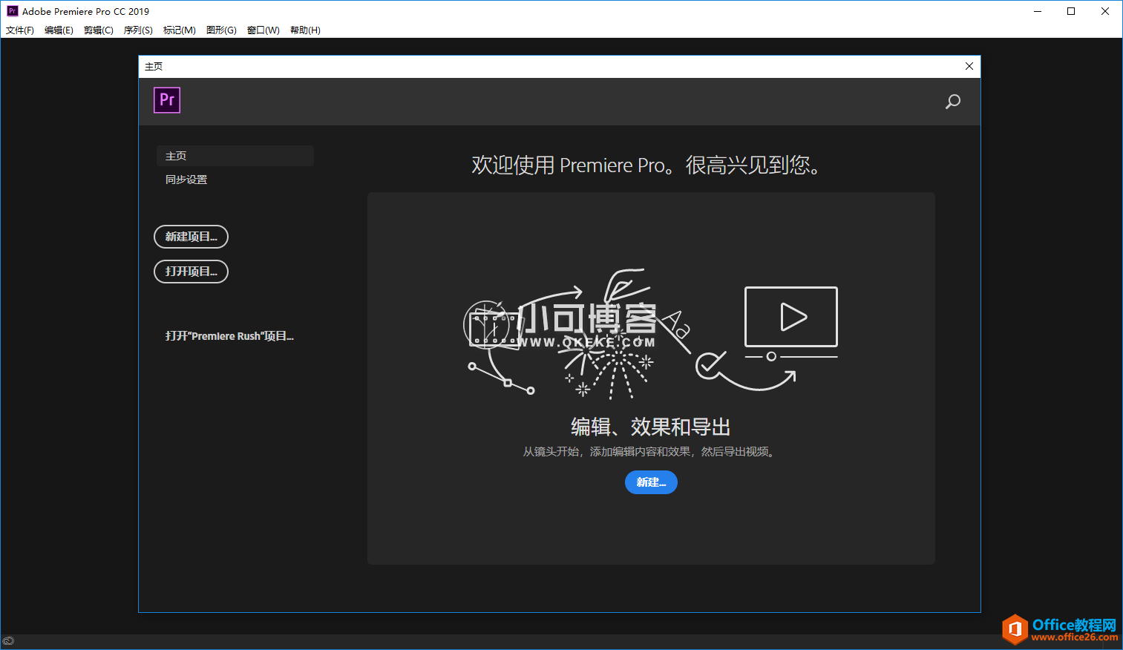The width and height of the screenshot is (1123, 650).
Task: Select 主页 in the left sidebar
Action: (235, 156)
